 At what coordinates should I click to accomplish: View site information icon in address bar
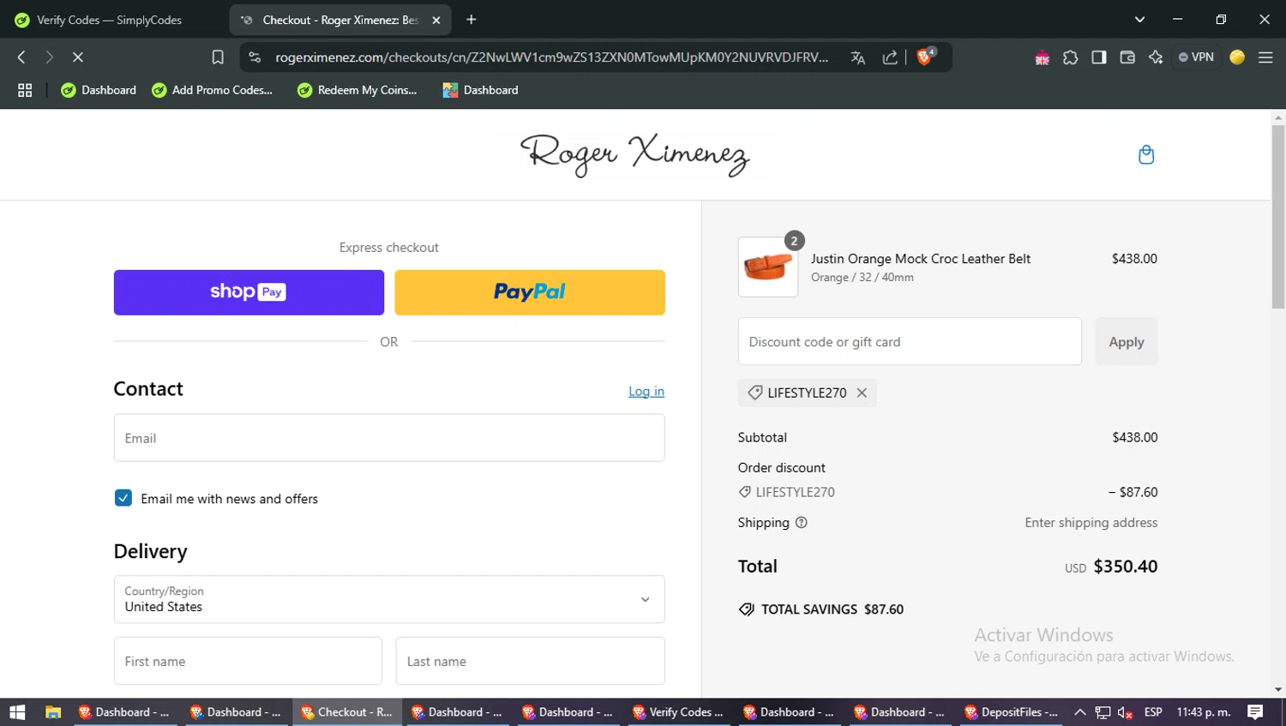tap(255, 57)
